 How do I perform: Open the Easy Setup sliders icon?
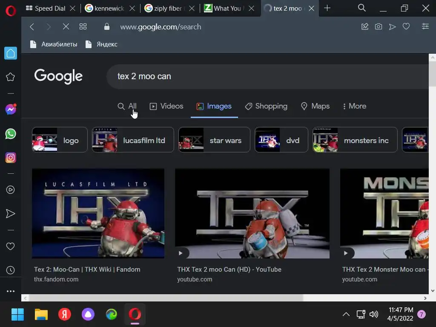point(425,26)
